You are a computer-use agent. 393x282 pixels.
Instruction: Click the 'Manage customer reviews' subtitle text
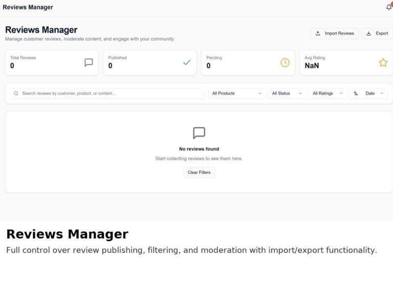[90, 39]
